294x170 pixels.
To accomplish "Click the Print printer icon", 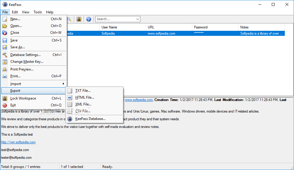I will (5, 76).
